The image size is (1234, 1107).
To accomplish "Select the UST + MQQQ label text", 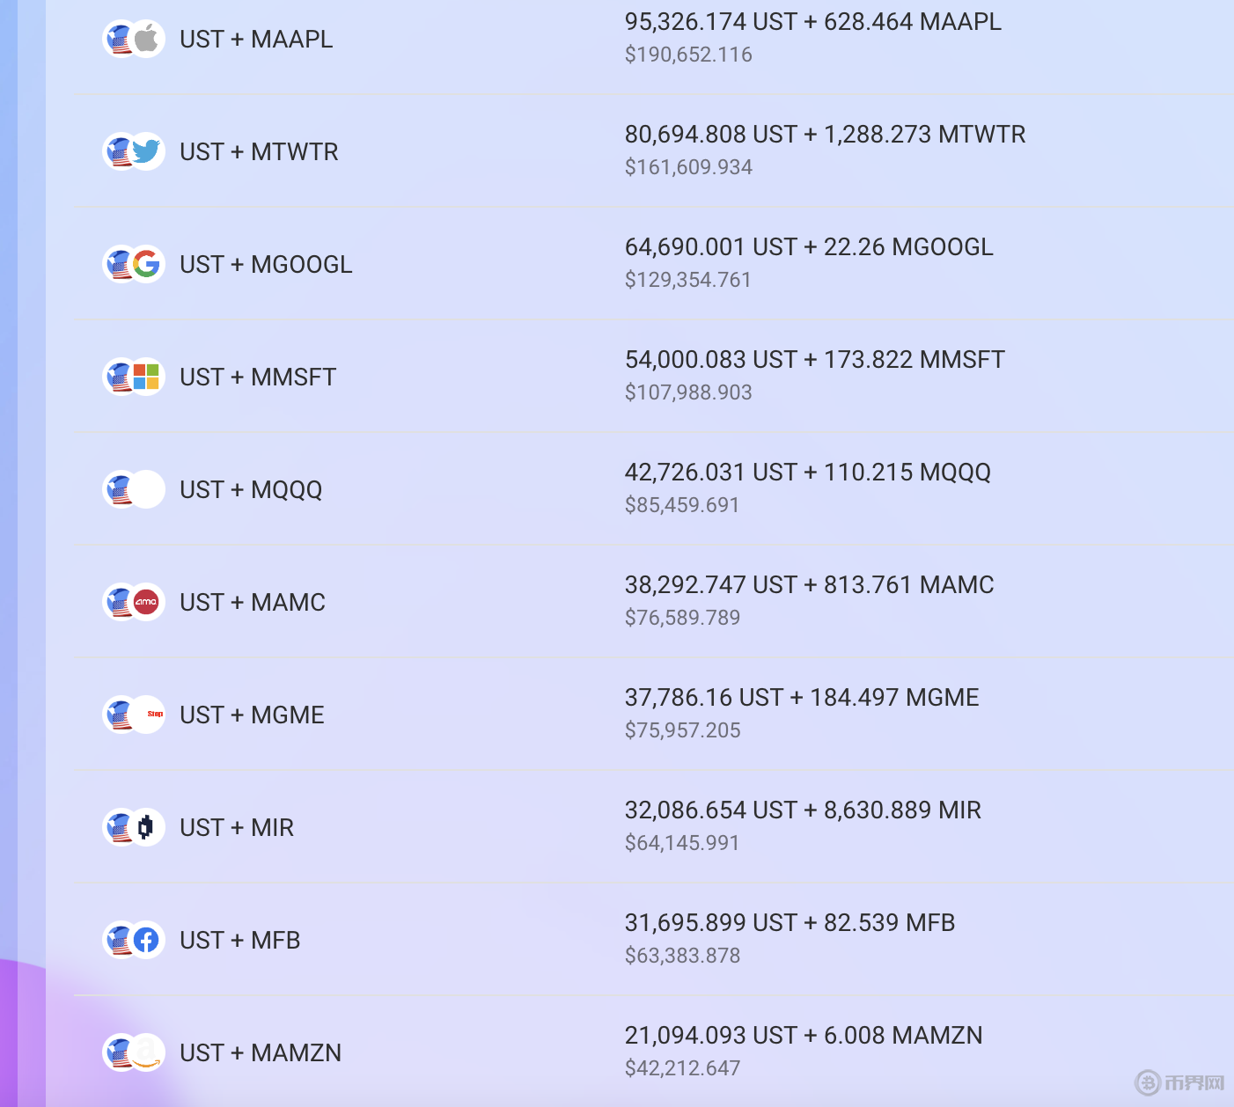I will (x=251, y=489).
